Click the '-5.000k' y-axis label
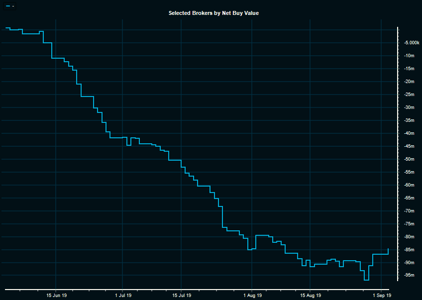The height and width of the screenshot is (300, 422). [x=411, y=43]
